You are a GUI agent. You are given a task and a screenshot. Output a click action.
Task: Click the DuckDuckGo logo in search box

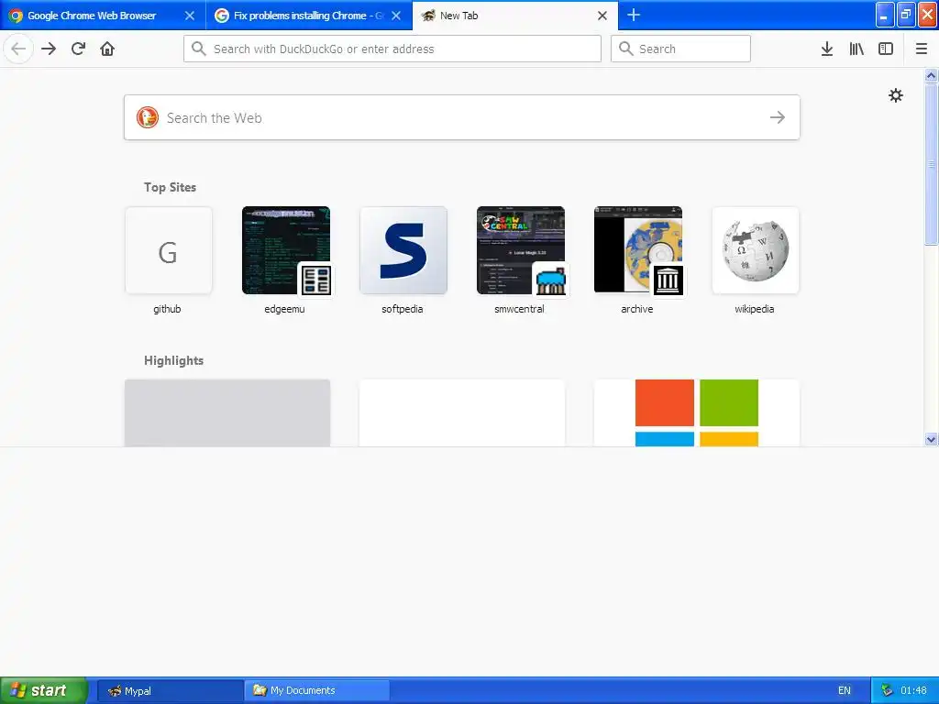[148, 117]
